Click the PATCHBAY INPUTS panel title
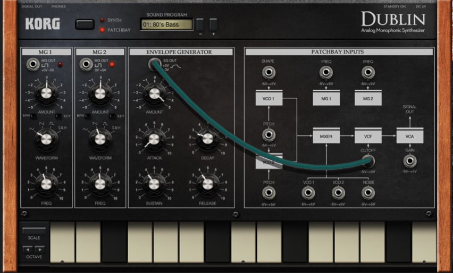453x273 pixels. tap(339, 52)
